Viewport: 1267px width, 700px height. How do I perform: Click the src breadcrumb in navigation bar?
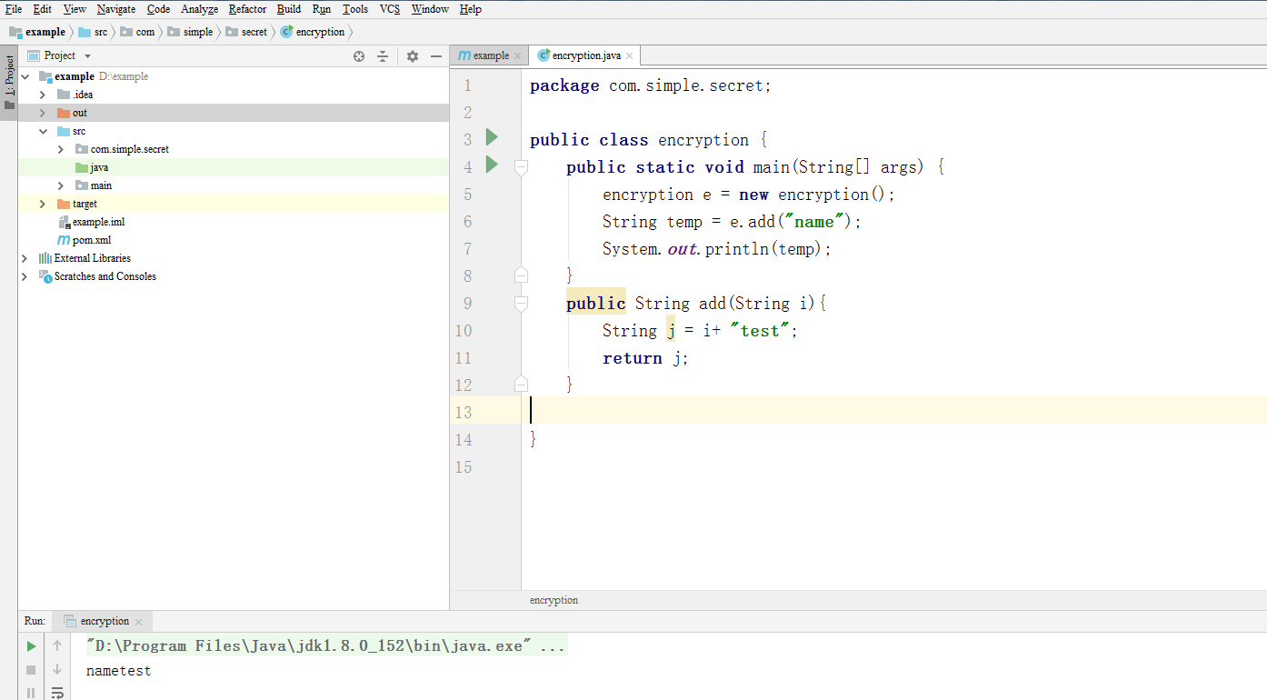click(93, 32)
